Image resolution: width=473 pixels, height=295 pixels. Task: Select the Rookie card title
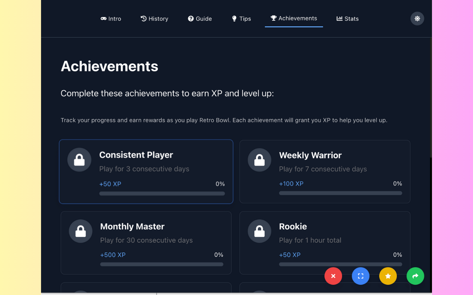[293, 226]
